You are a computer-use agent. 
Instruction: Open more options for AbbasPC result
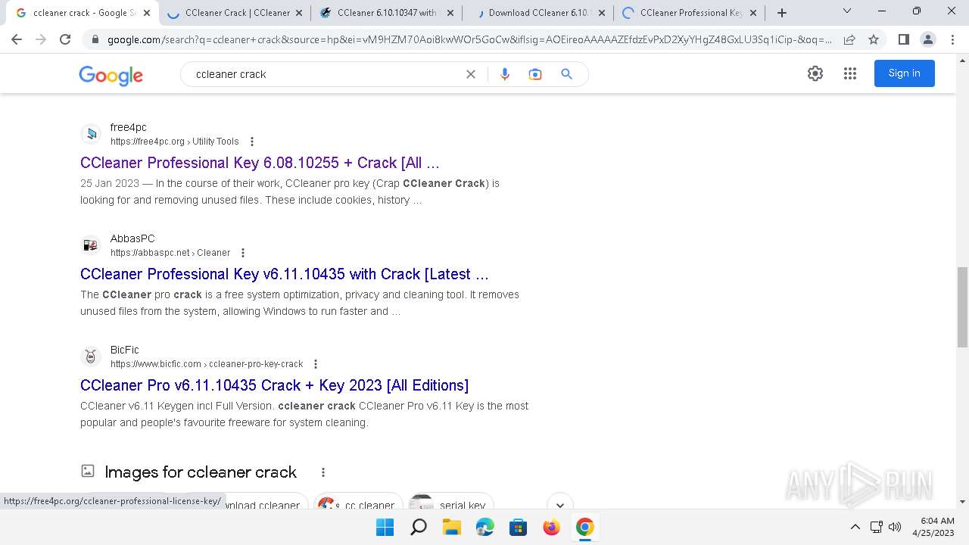pos(243,253)
